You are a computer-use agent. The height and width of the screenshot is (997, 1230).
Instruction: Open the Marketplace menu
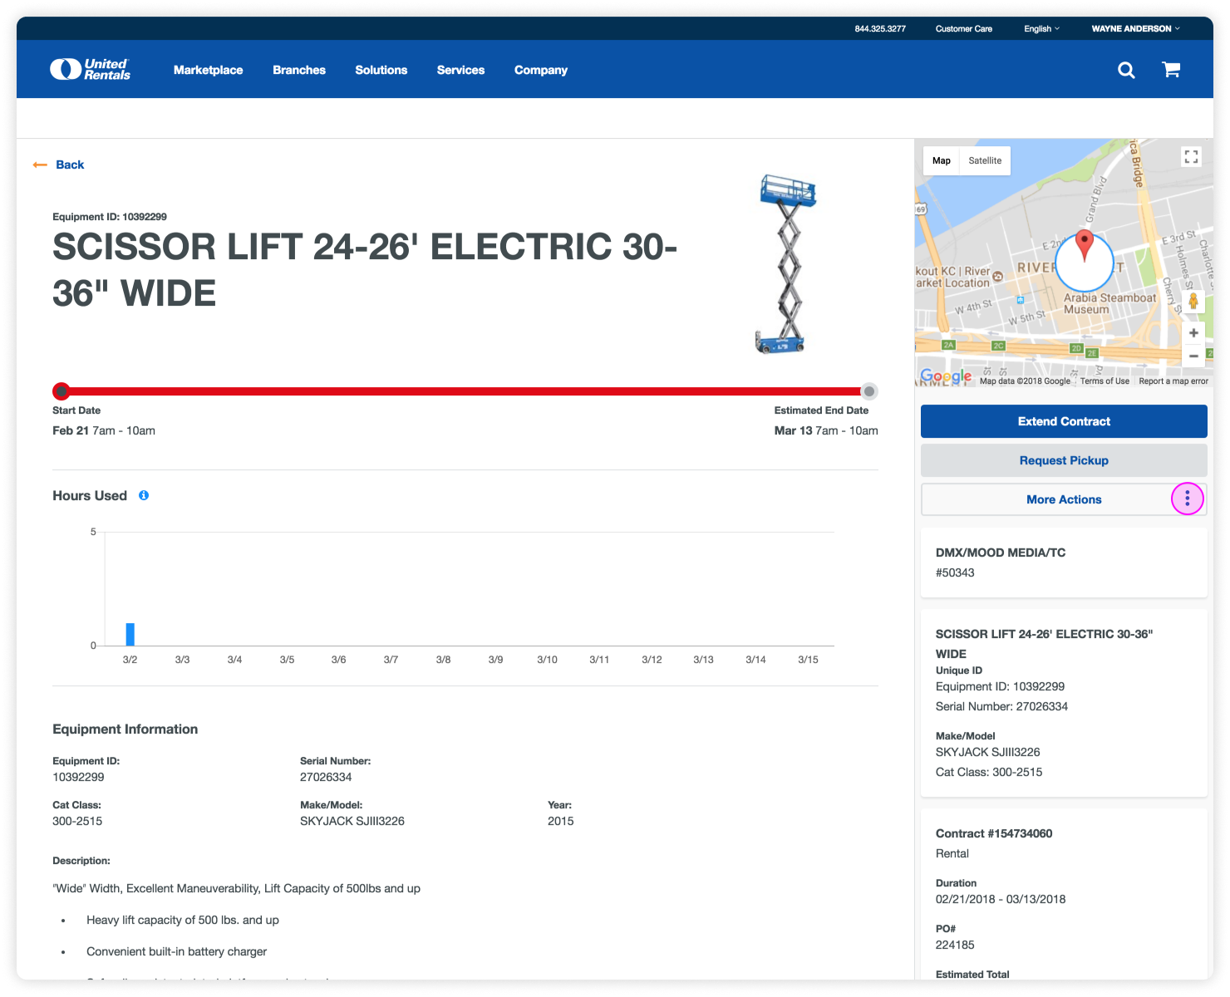[208, 70]
